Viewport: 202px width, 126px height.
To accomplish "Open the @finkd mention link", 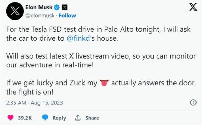I will (x=78, y=38).
